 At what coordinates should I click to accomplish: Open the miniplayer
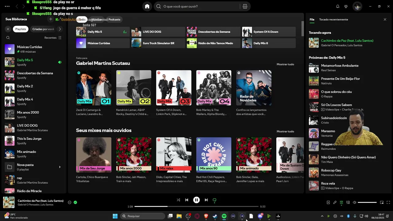tap(382, 202)
